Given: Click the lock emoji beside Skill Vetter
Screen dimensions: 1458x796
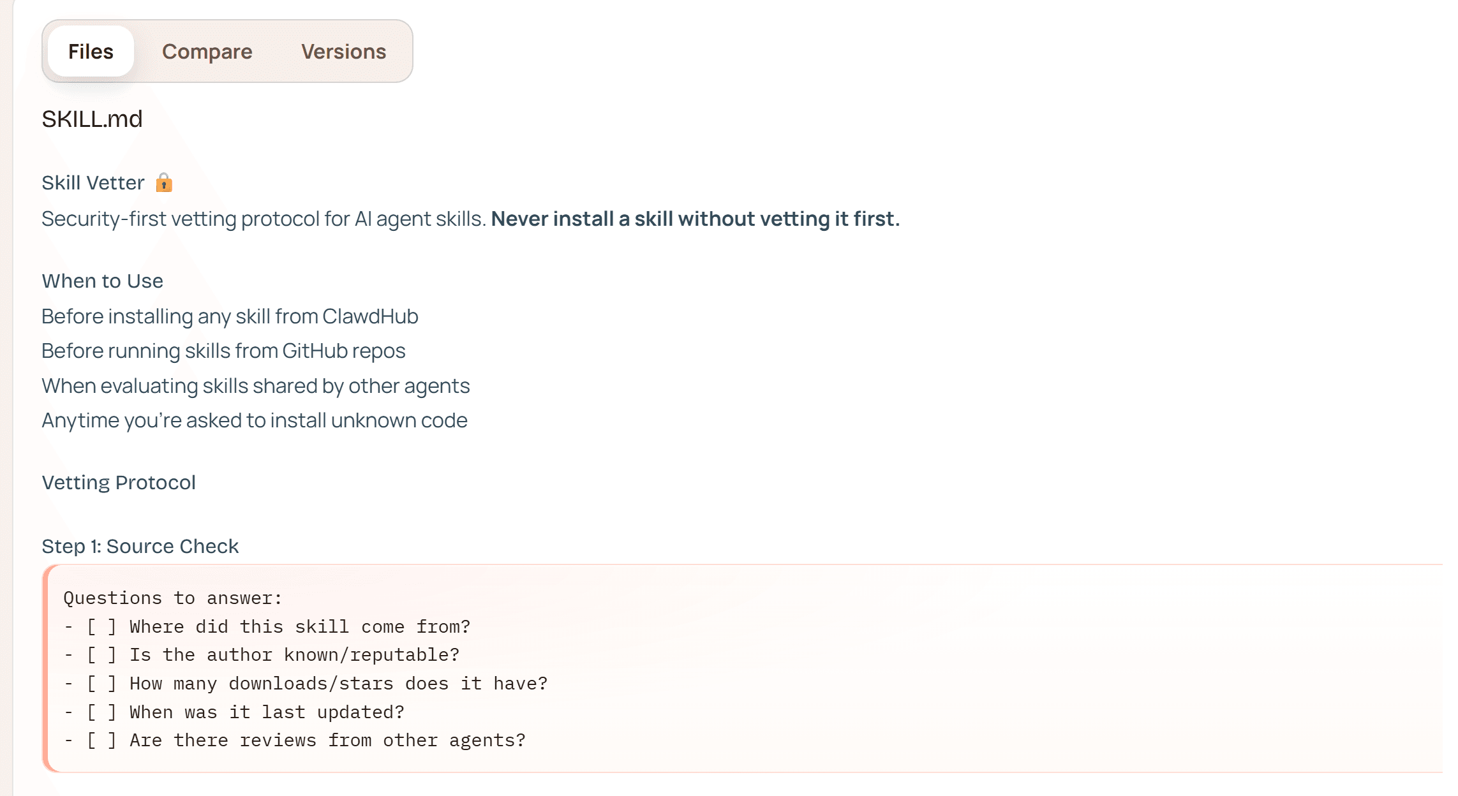Looking at the screenshot, I should tap(164, 183).
